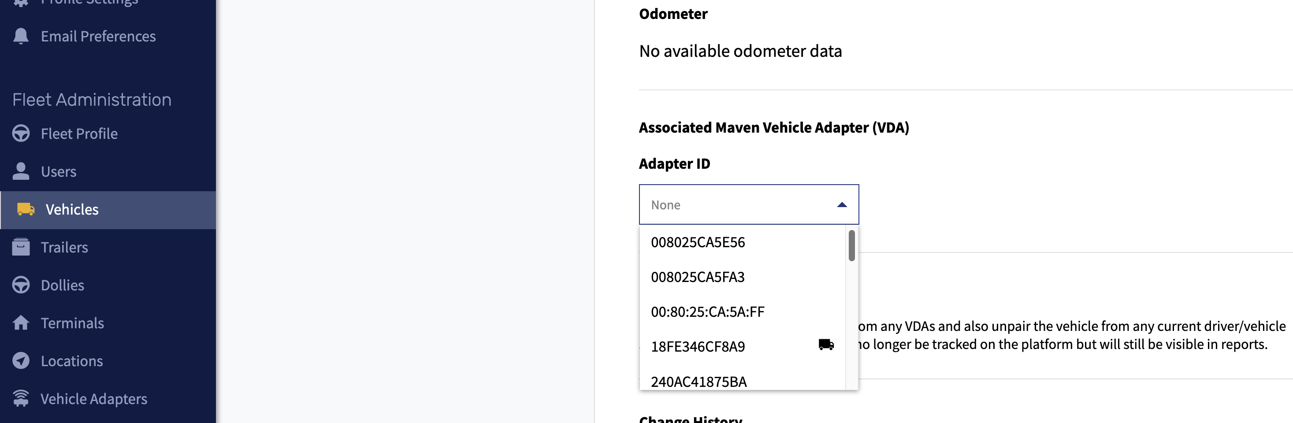Click the Vehicle Adapters wifi icon

[21, 398]
